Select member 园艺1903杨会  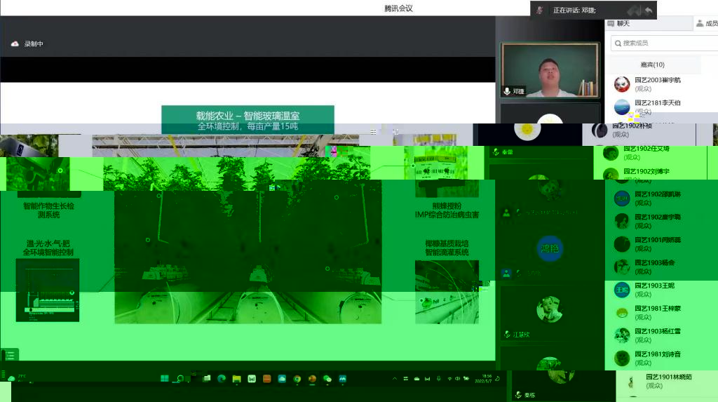coord(661,267)
